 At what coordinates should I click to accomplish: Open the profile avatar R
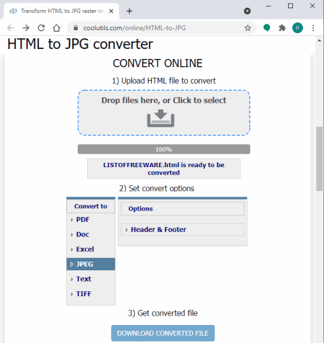pyautogui.click(x=297, y=28)
